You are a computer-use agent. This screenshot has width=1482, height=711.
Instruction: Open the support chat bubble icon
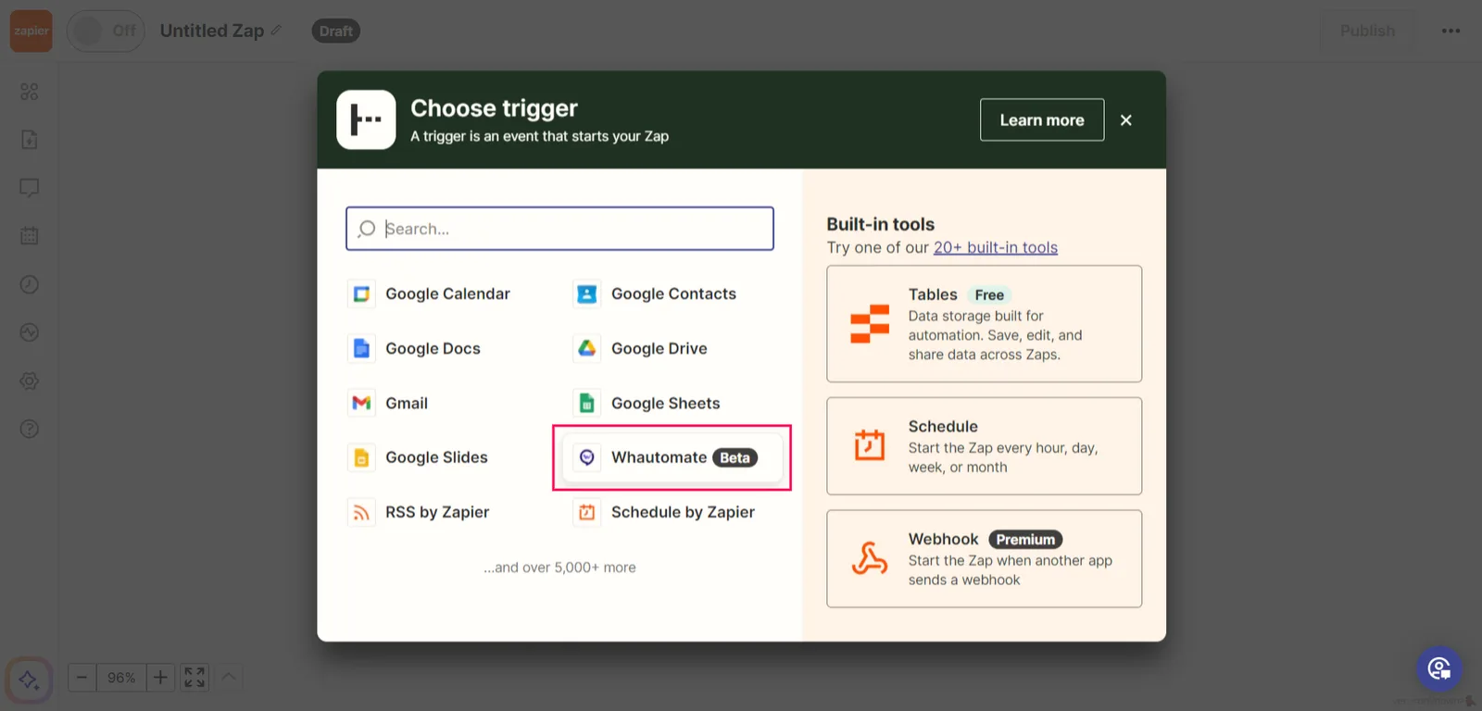(1439, 668)
